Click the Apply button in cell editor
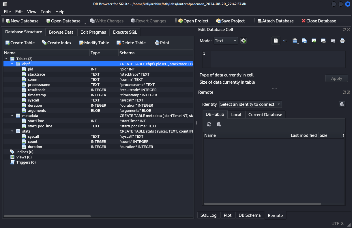The height and width of the screenshot is (228, 352). point(336,78)
